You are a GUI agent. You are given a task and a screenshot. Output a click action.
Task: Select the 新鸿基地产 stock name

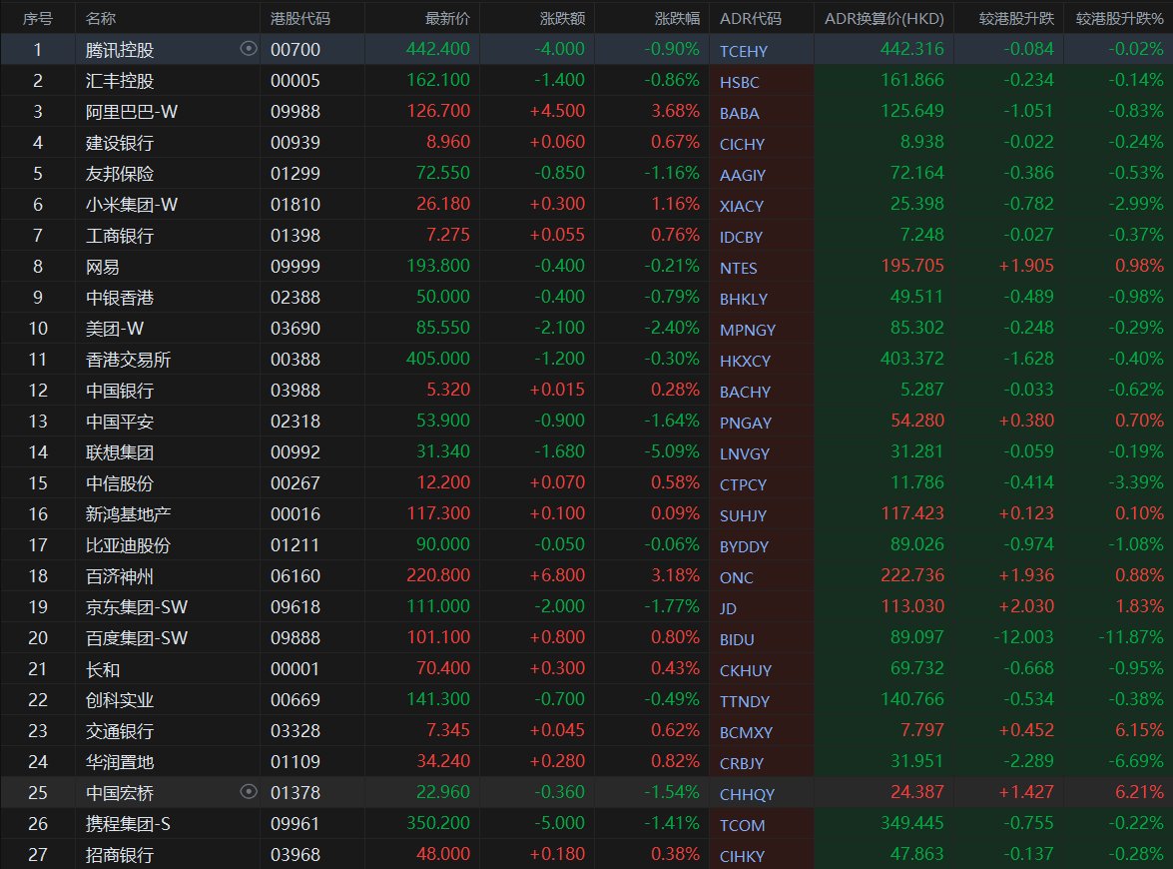(x=128, y=515)
